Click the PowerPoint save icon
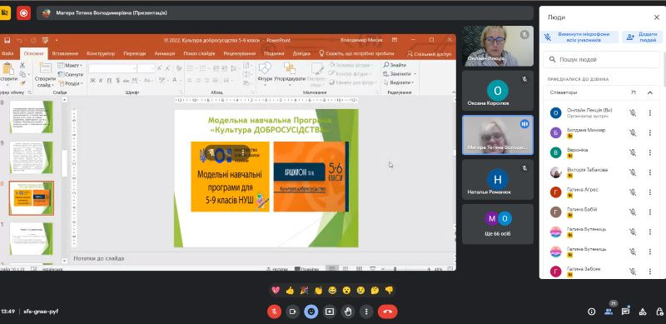This screenshot has height=324, width=666. click(x=7, y=40)
